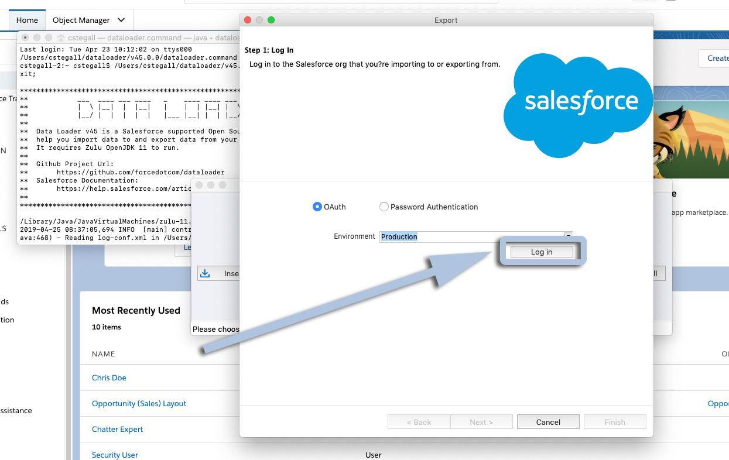Switch to the Home tab
Screen dimensions: 729x460
pos(27,19)
